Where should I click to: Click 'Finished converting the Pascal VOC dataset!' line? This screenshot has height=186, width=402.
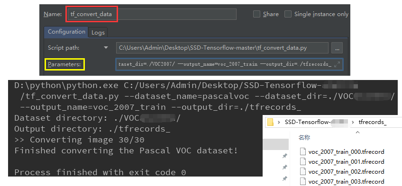point(126,151)
